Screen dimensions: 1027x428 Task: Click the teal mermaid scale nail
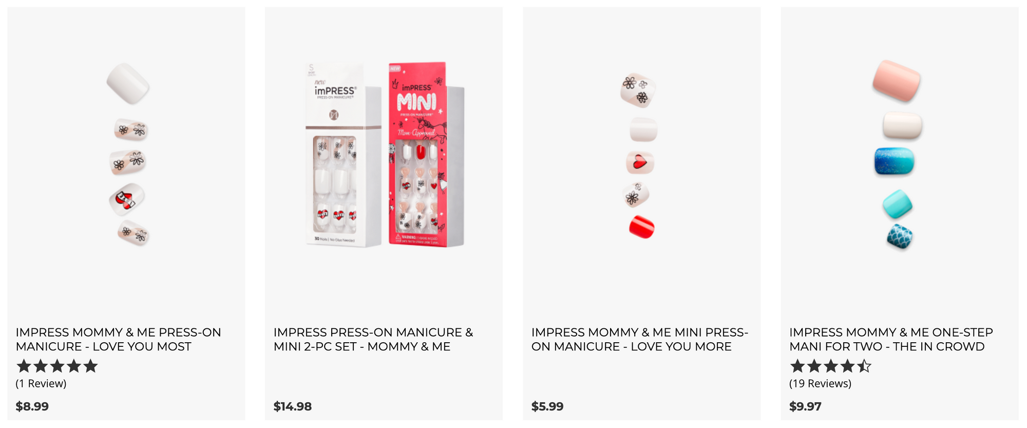(900, 236)
